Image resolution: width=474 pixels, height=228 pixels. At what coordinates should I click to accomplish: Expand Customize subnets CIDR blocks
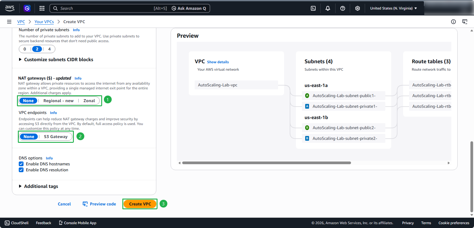(56, 60)
